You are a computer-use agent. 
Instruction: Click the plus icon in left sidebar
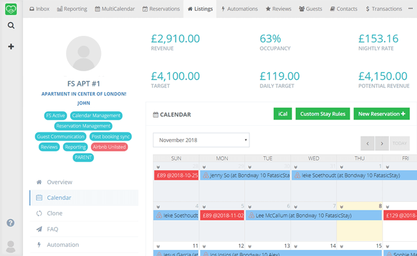point(11,47)
